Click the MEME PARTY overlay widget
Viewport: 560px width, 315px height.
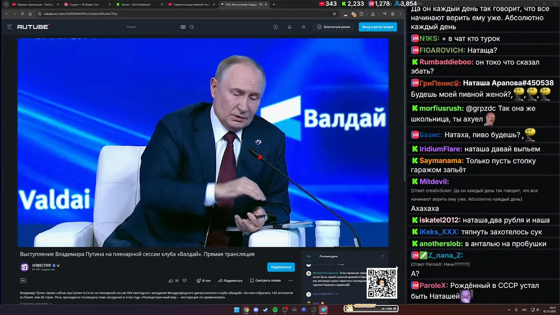(x=371, y=308)
